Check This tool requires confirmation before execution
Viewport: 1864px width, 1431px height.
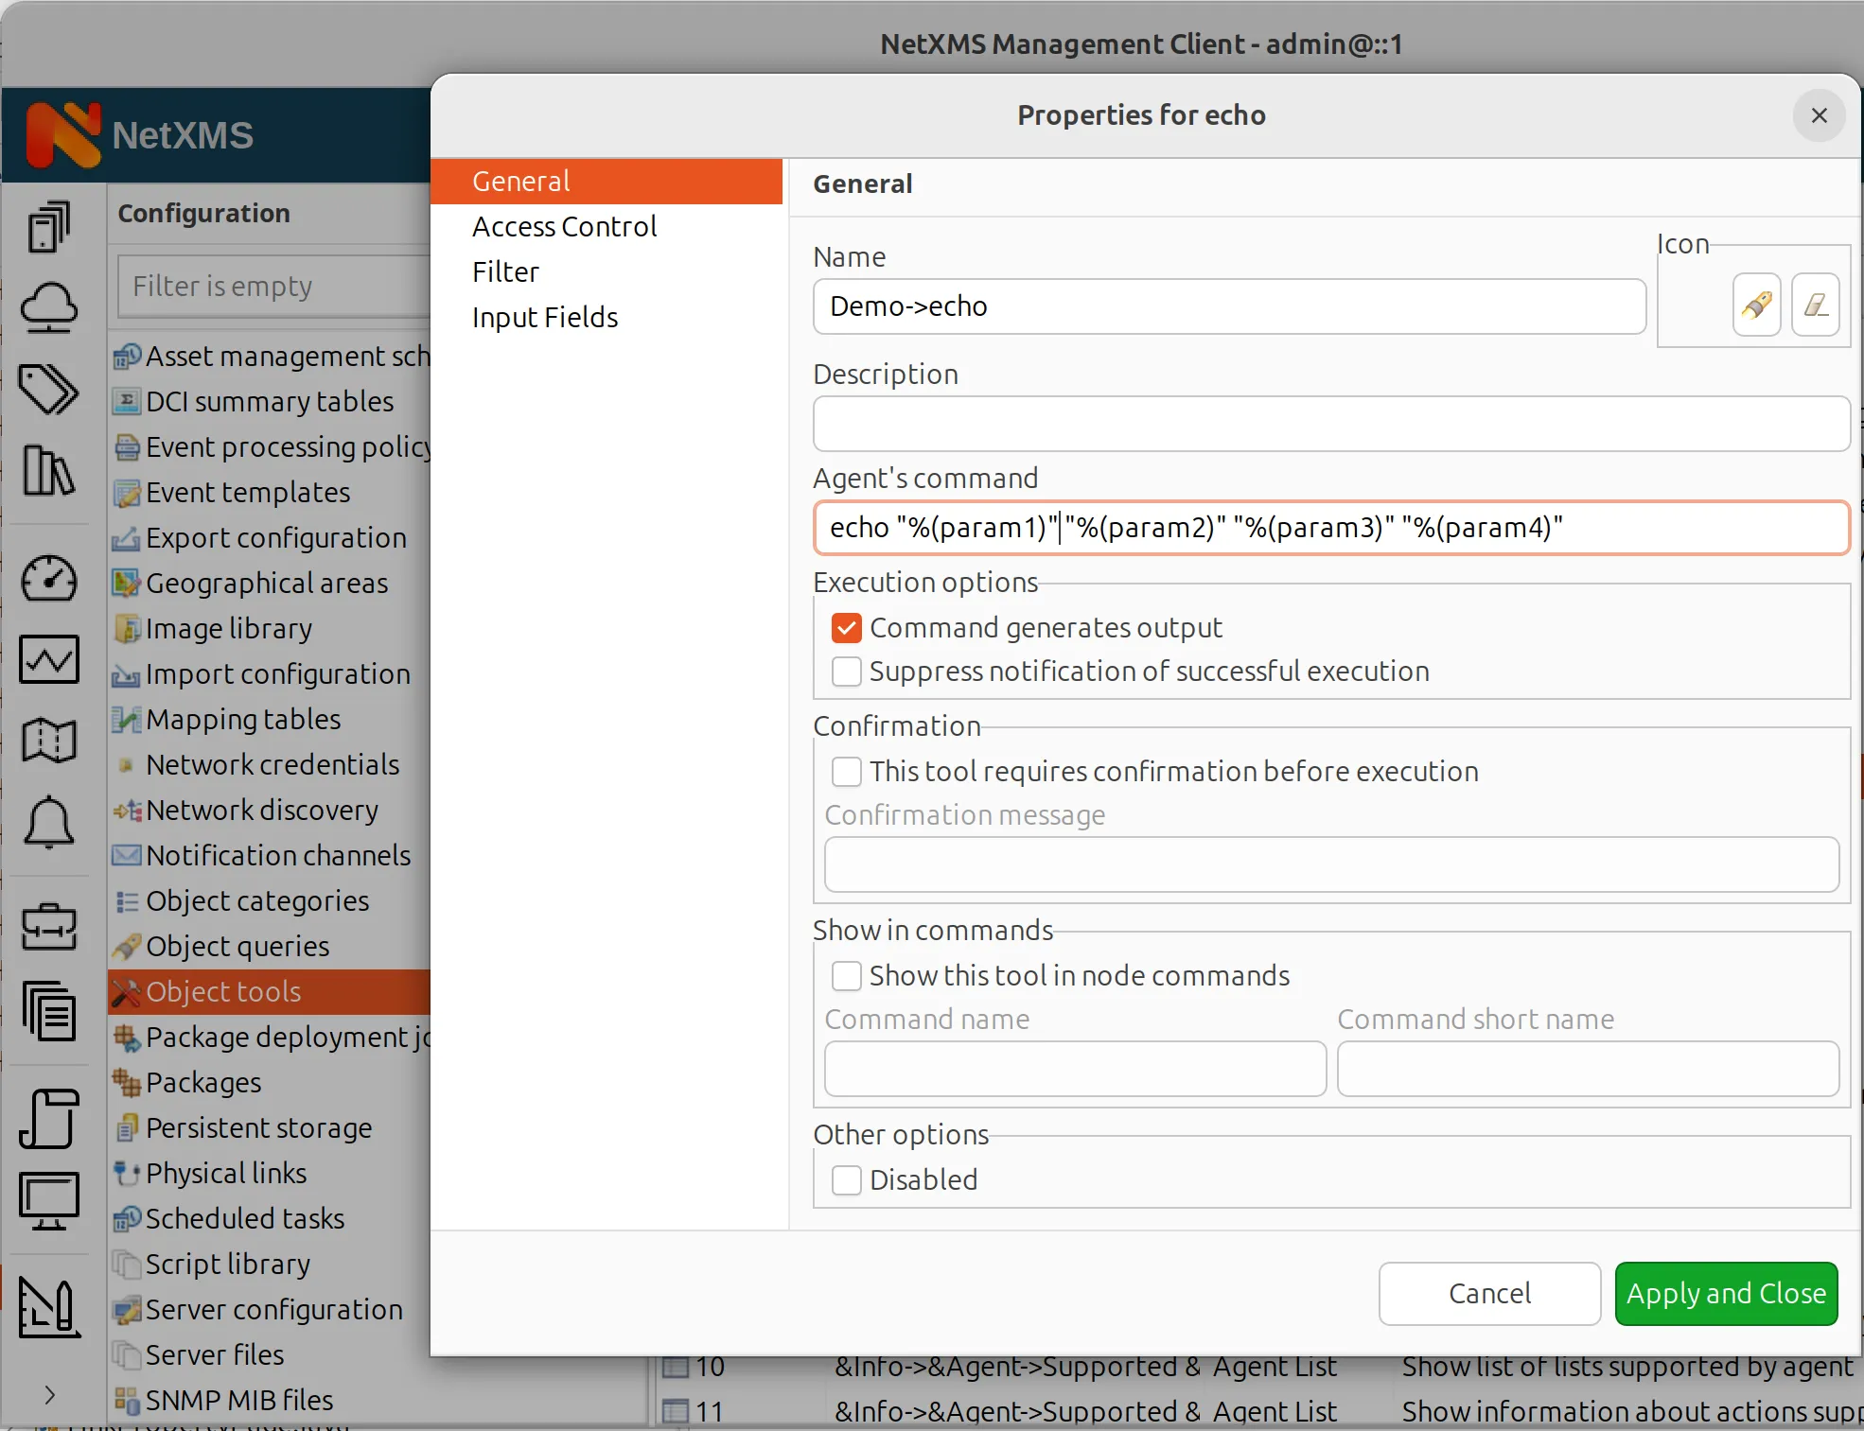[x=846, y=771]
